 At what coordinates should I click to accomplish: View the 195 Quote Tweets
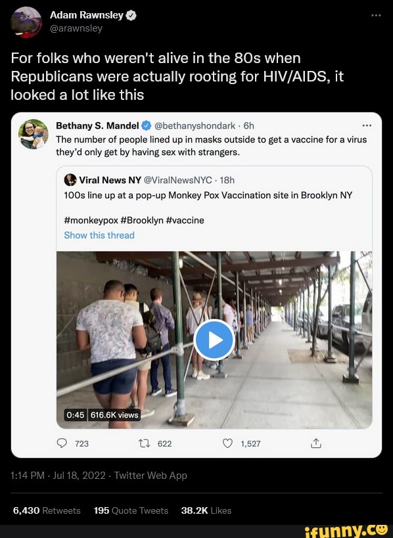(130, 510)
